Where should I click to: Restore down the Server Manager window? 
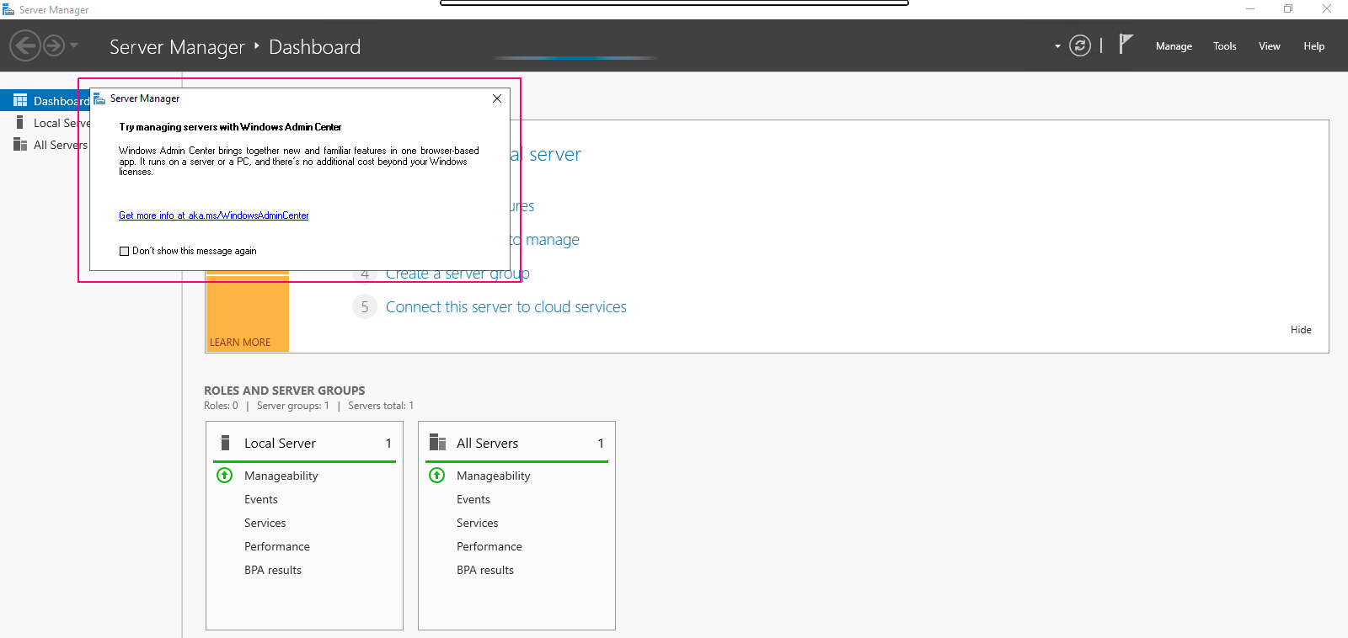tap(1288, 9)
